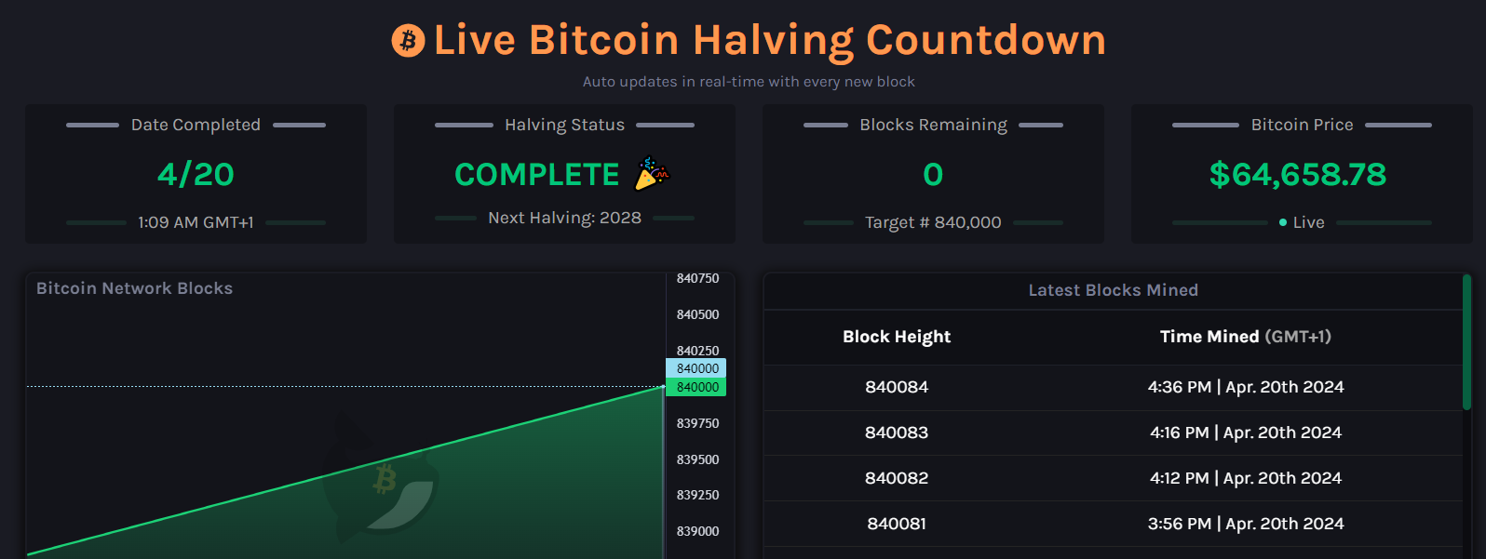Click the Next Halving: 2028 label
This screenshot has height=559, width=1486.
[x=564, y=218]
